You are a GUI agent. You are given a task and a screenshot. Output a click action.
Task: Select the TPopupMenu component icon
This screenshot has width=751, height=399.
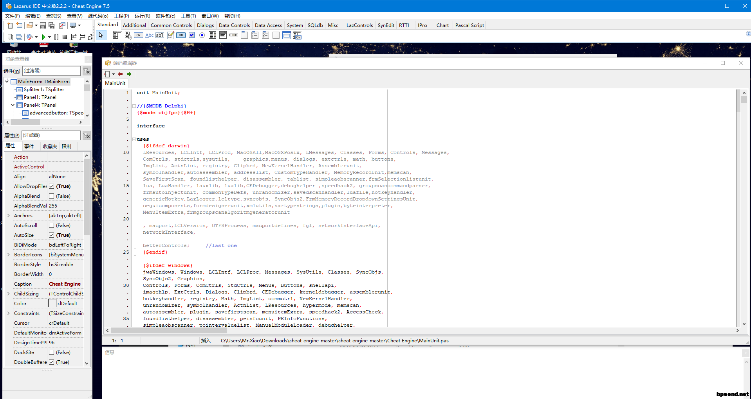(128, 35)
